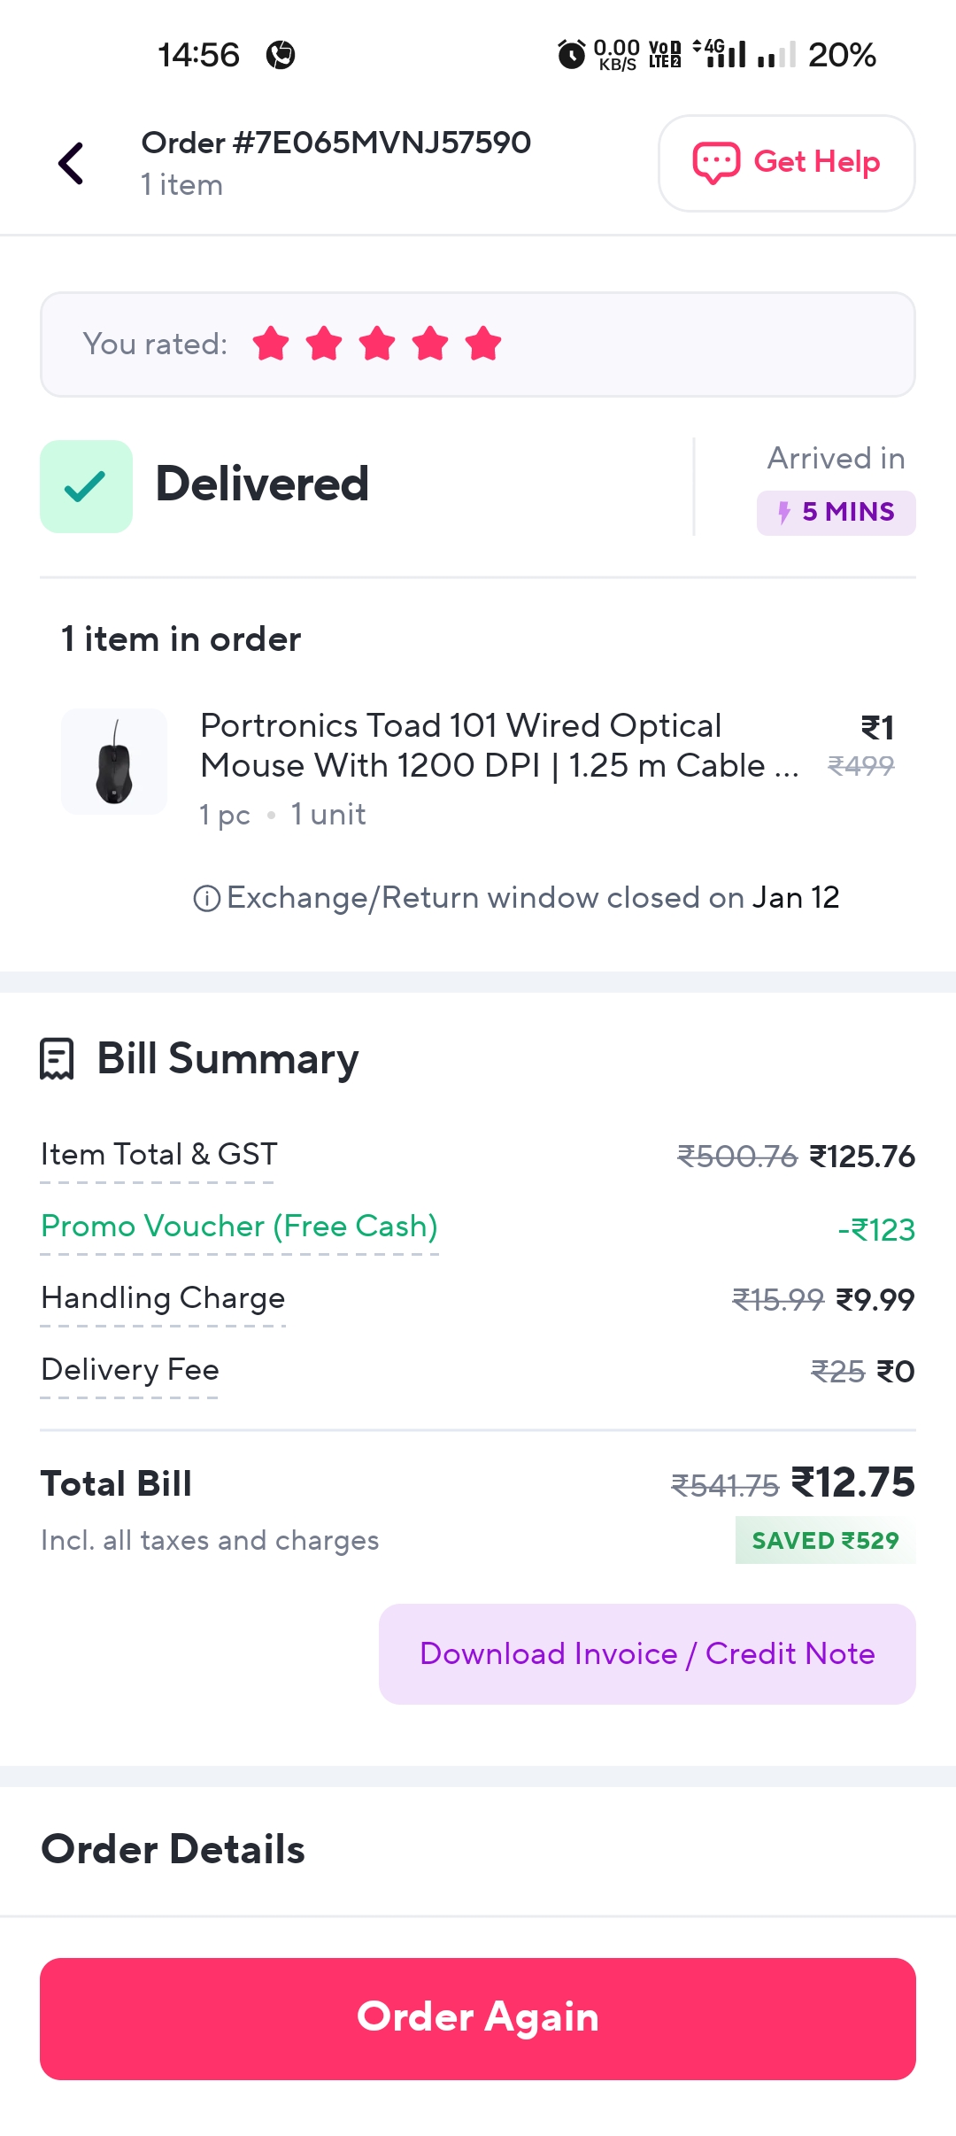Expand Promo Voucher (Free Cash) details
956x2136 pixels.
click(239, 1227)
